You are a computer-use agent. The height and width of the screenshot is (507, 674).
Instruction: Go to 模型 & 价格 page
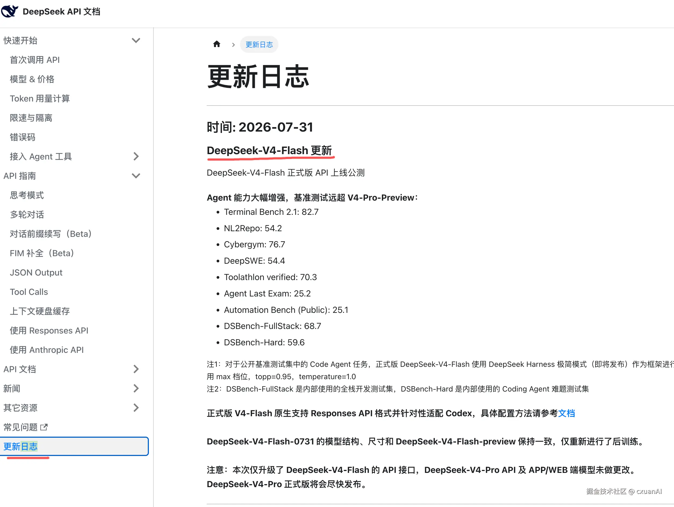point(32,79)
